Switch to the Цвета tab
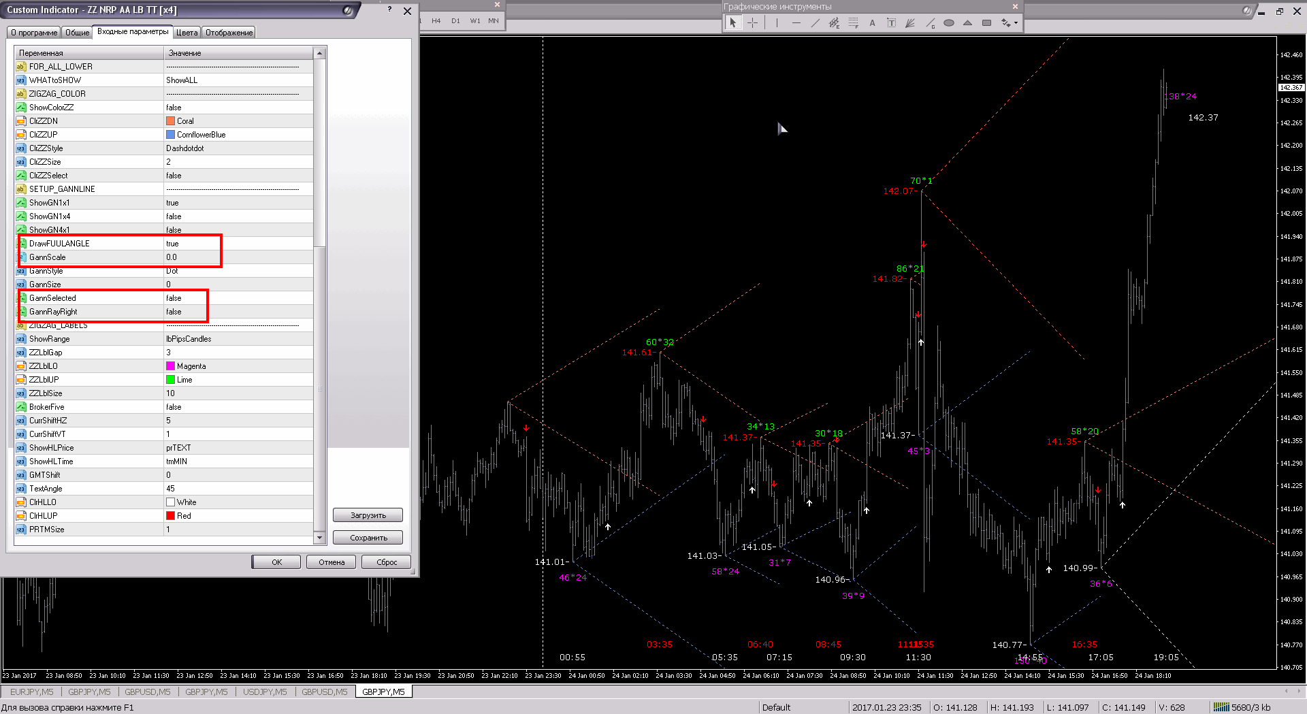This screenshot has width=1307, height=714. (x=187, y=33)
